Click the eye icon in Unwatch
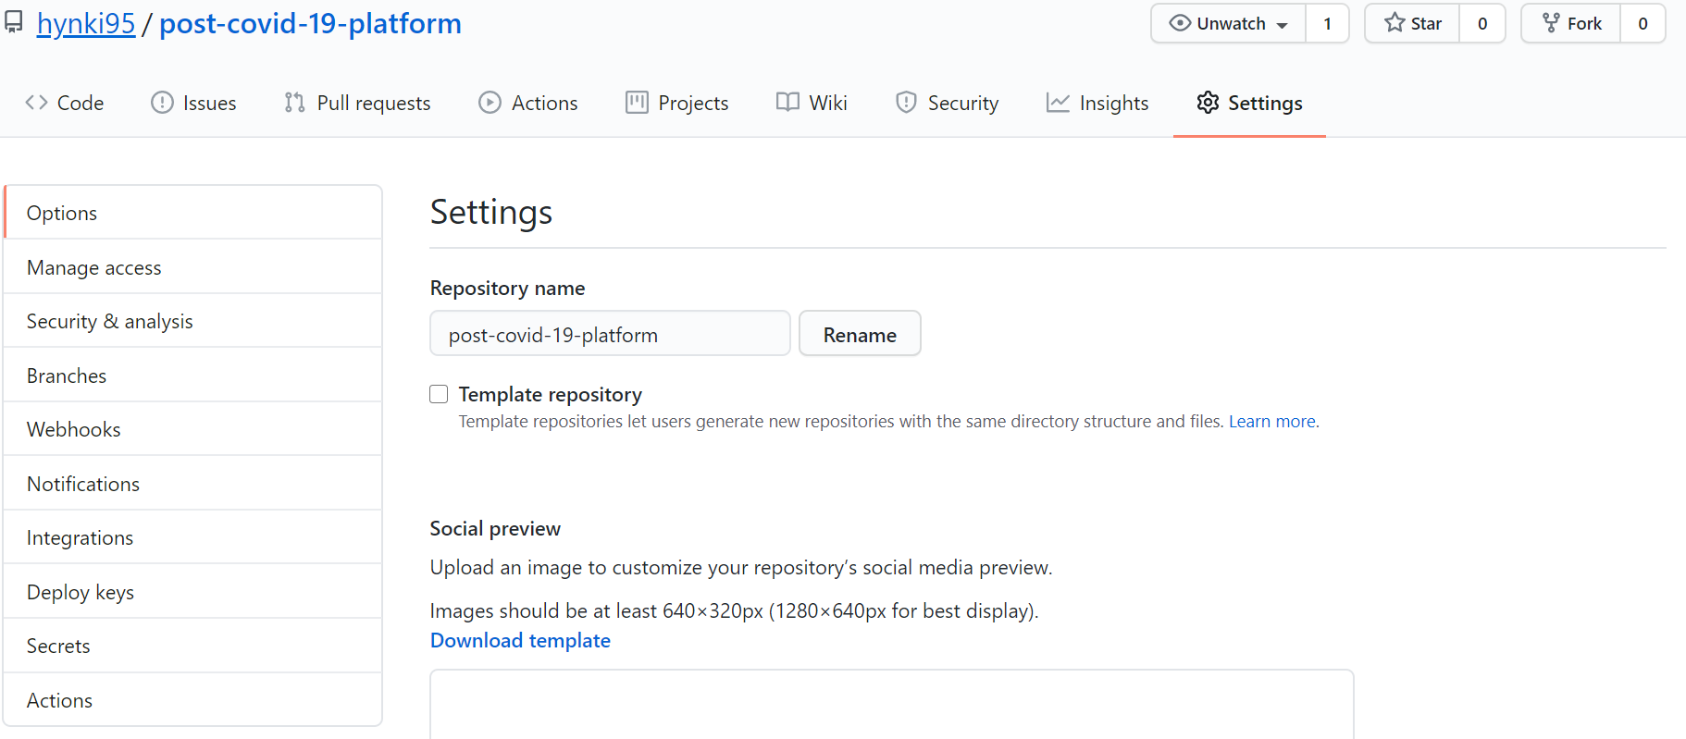 (1180, 23)
